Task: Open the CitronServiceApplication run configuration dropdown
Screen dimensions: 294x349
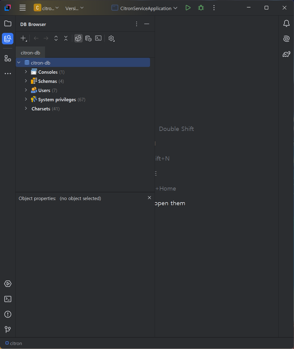Action: [145, 8]
